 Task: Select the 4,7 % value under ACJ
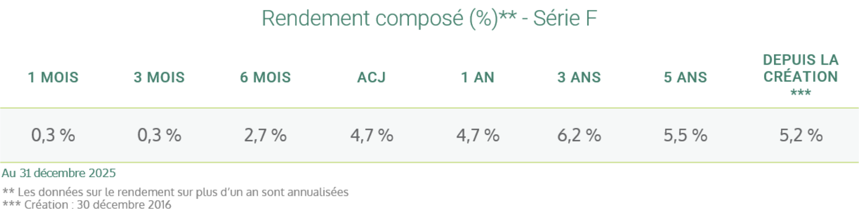point(372,135)
